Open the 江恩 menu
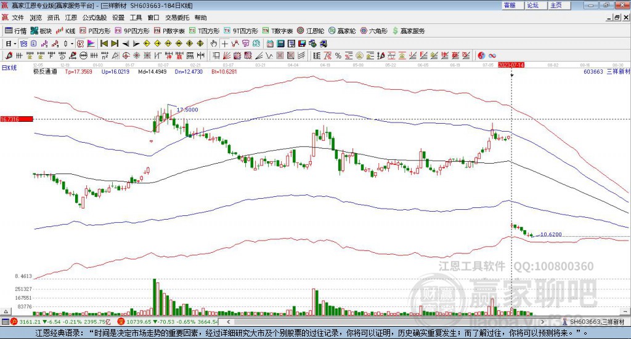The width and height of the screenshot is (631, 339). [71, 18]
